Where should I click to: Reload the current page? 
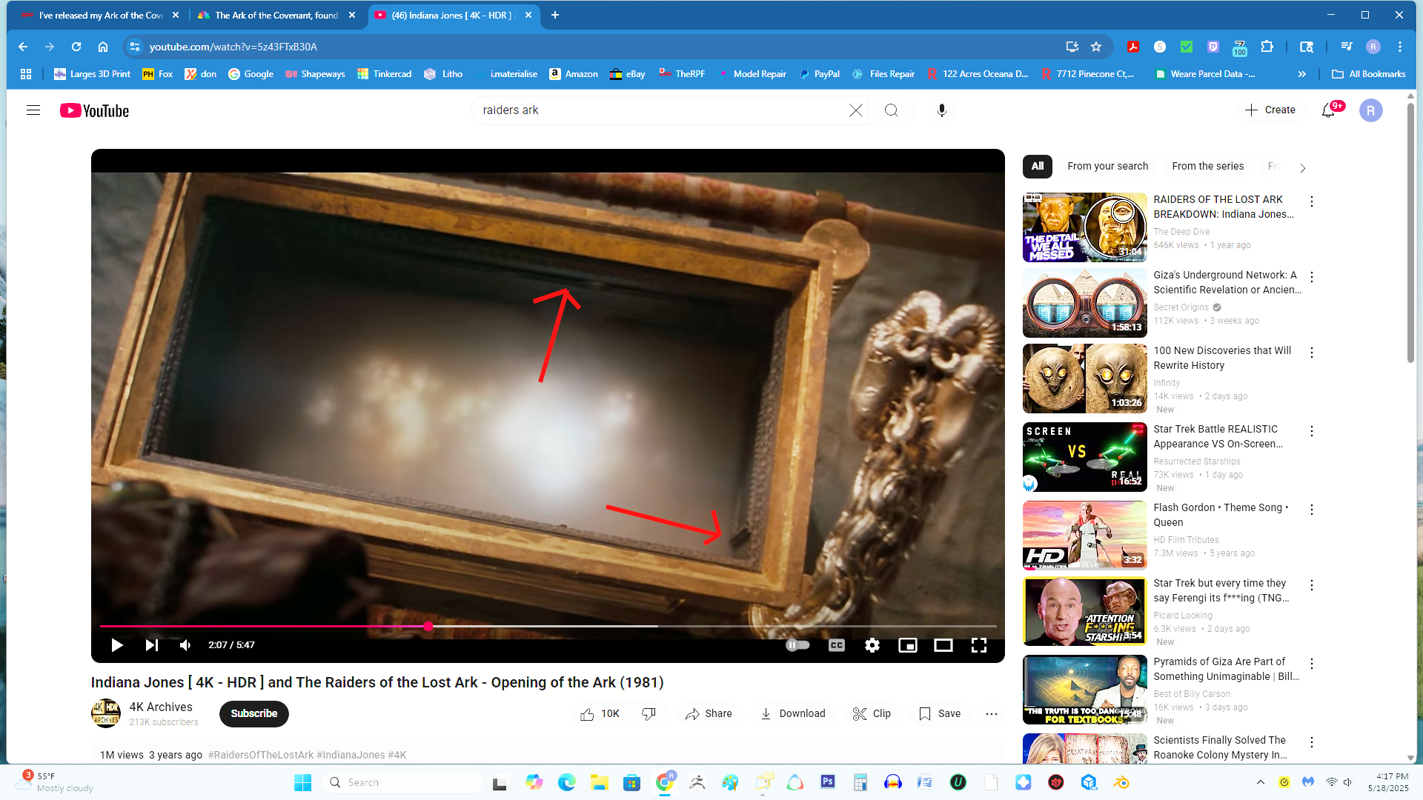(x=76, y=47)
